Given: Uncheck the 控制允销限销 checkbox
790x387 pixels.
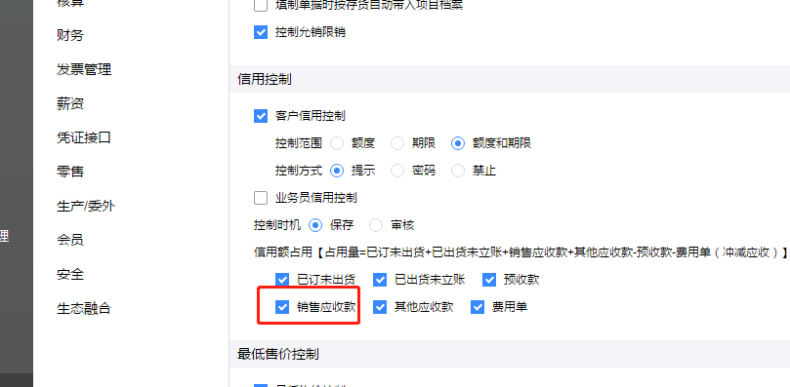Looking at the screenshot, I should (261, 33).
